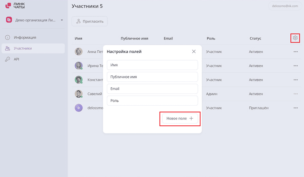Click the Пригласить button
The height and width of the screenshot is (177, 304).
90,21
